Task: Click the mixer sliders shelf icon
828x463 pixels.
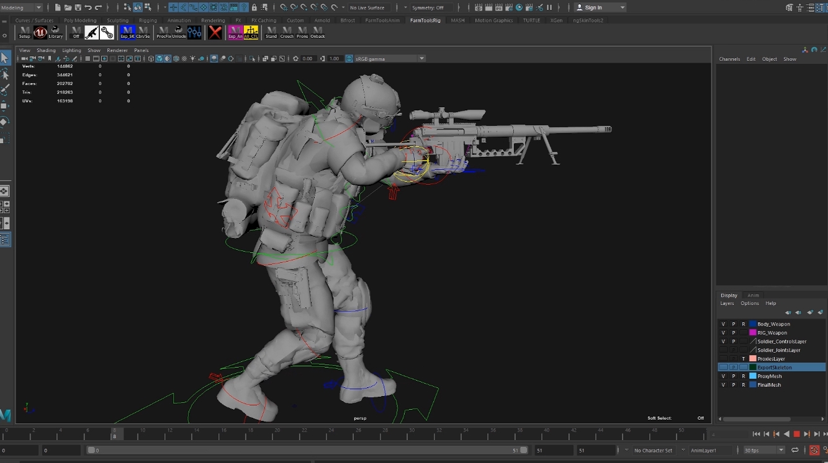Action: point(194,32)
